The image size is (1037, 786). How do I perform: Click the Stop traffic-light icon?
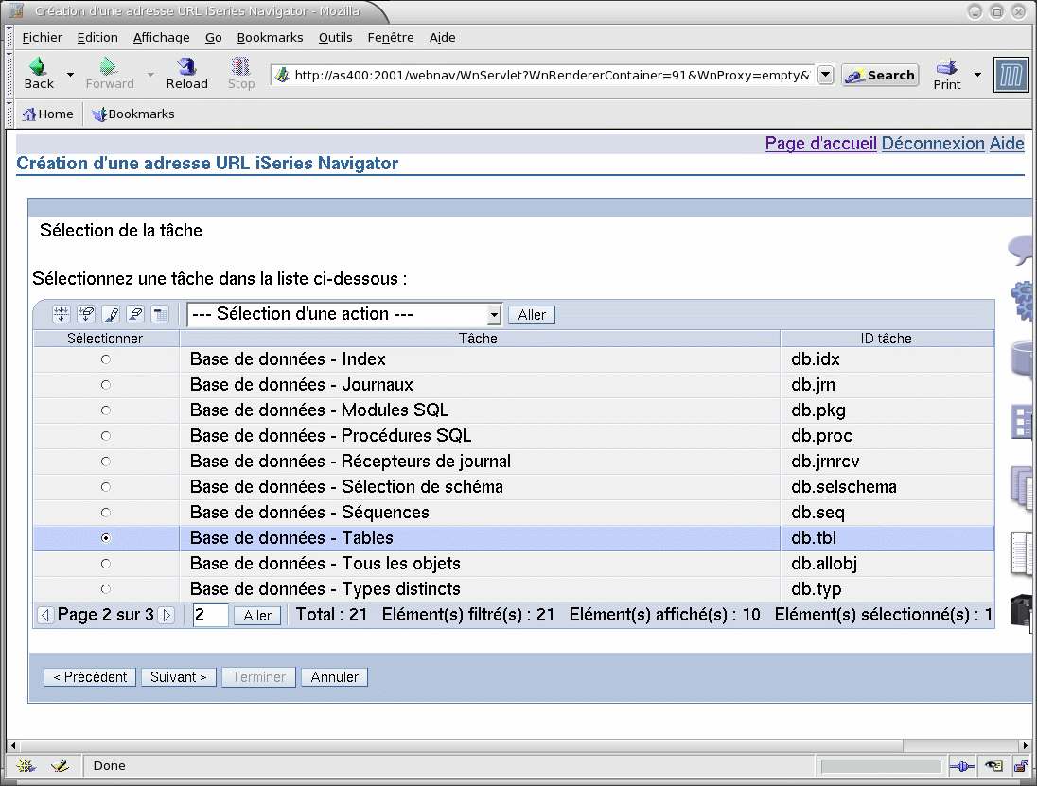[x=240, y=66]
